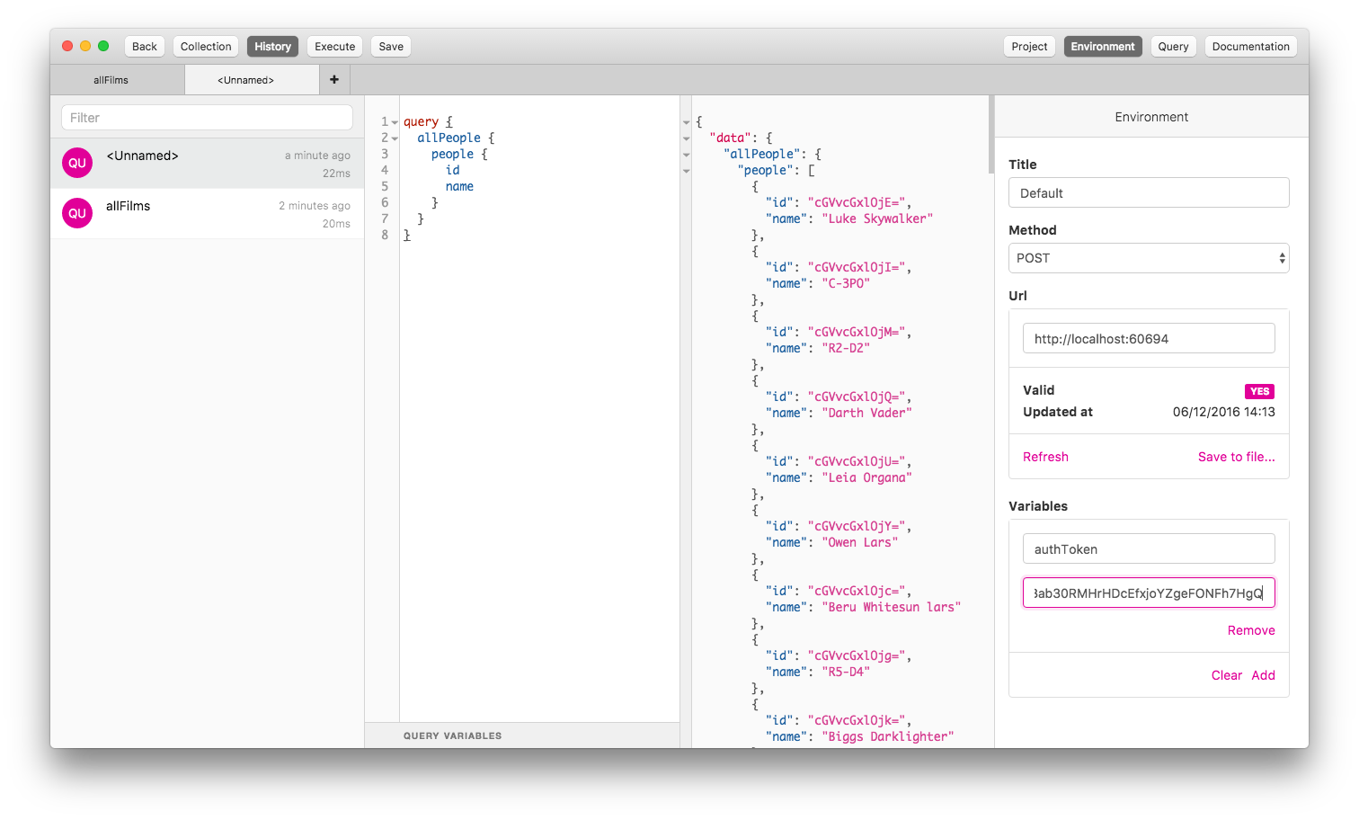The image size is (1359, 820).
Task: Fold the "allPeople" object in the response
Action: [x=687, y=155]
